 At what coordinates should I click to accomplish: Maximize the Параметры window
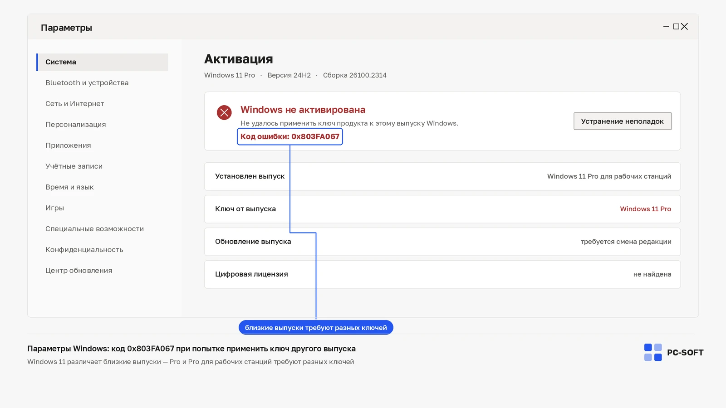click(x=676, y=27)
